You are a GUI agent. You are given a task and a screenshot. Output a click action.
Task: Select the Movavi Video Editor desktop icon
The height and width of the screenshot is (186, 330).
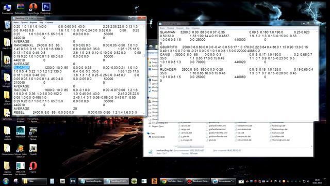[x=21, y=150]
